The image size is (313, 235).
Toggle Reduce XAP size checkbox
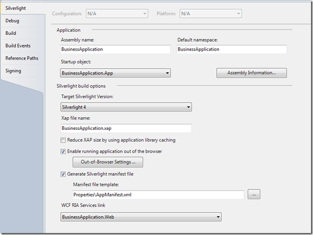point(63,140)
